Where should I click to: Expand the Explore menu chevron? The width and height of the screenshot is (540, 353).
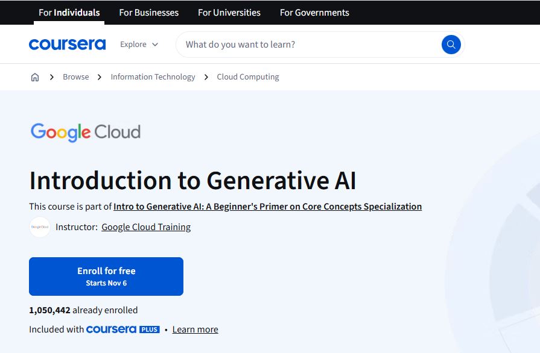pos(156,45)
